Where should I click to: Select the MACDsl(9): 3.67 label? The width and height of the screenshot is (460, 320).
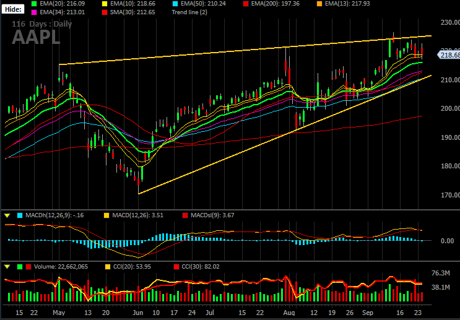click(x=212, y=215)
